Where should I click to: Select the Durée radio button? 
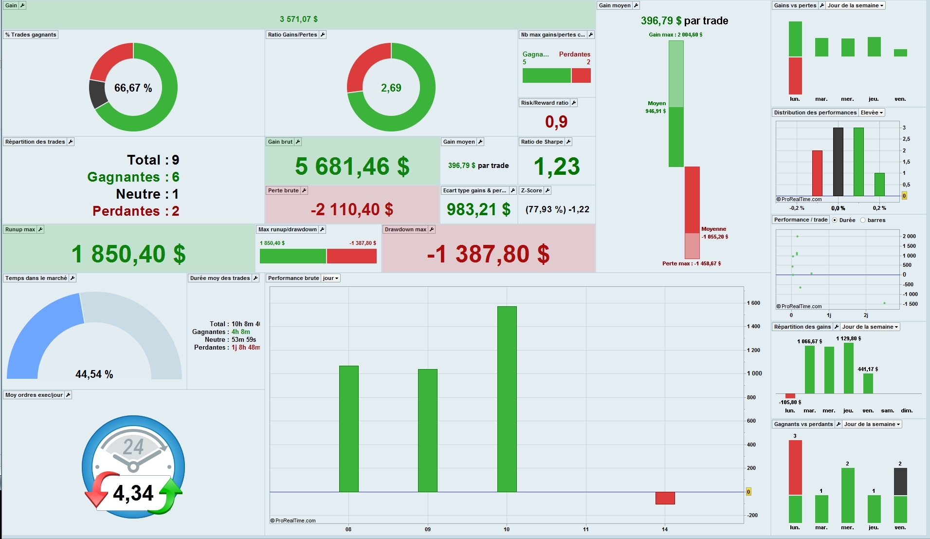pyautogui.click(x=835, y=220)
